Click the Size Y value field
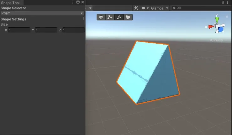Screen dimensions: 232x135 tap(46, 30)
